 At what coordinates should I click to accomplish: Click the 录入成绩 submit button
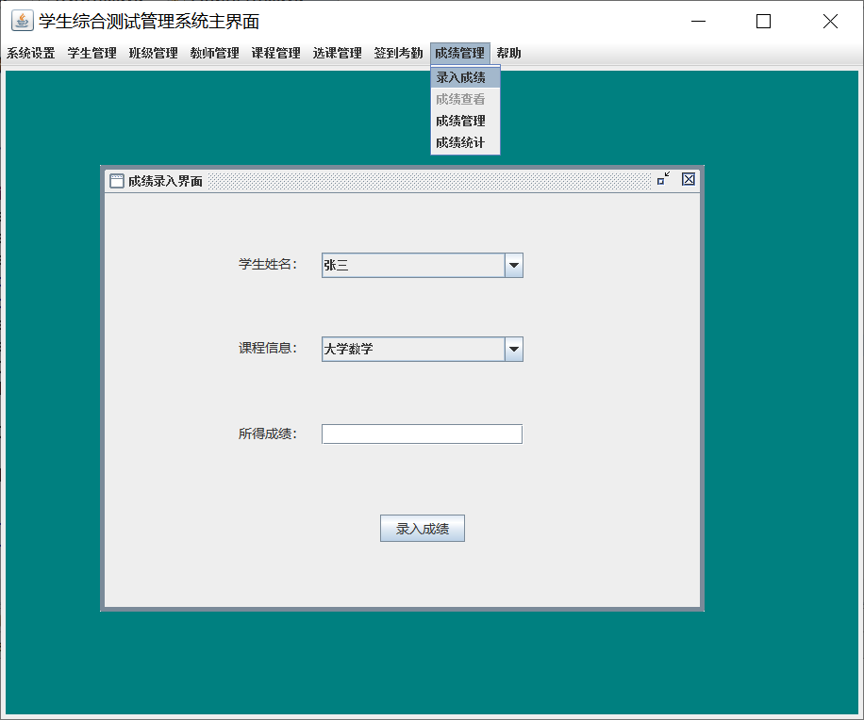(422, 529)
